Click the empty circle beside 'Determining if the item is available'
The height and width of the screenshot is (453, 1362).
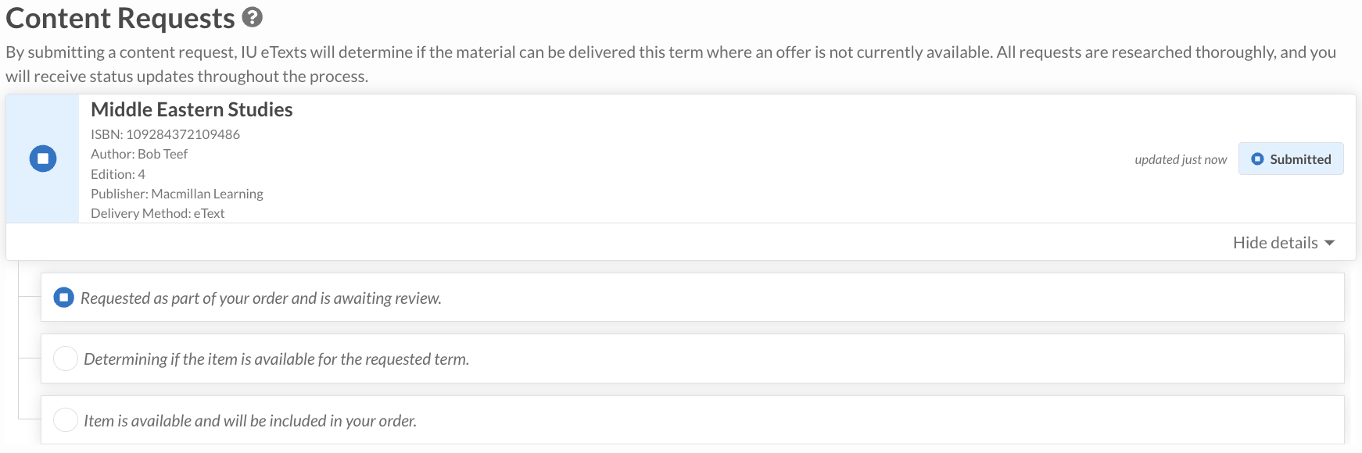[65, 358]
